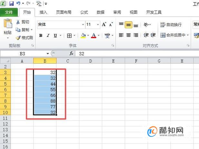
Task: Center text horizontally
Action: tap(128, 35)
